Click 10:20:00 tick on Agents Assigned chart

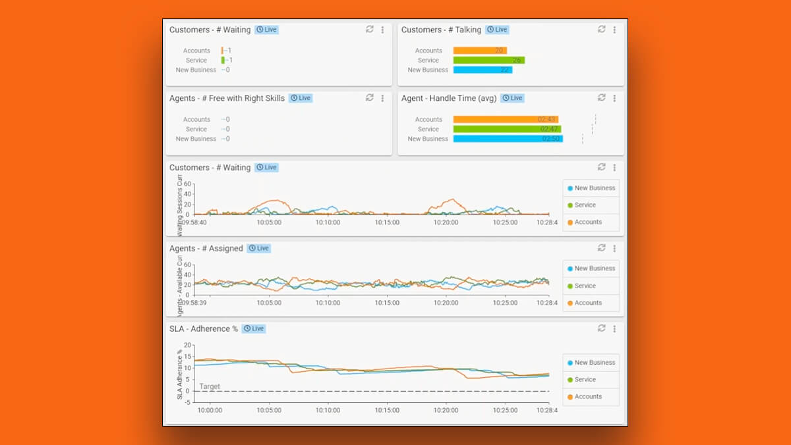446,303
